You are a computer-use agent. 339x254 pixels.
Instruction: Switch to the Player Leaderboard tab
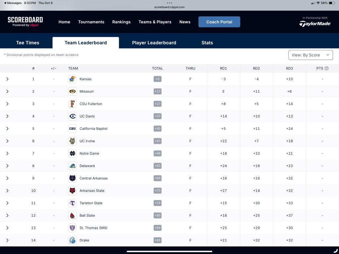click(x=154, y=43)
